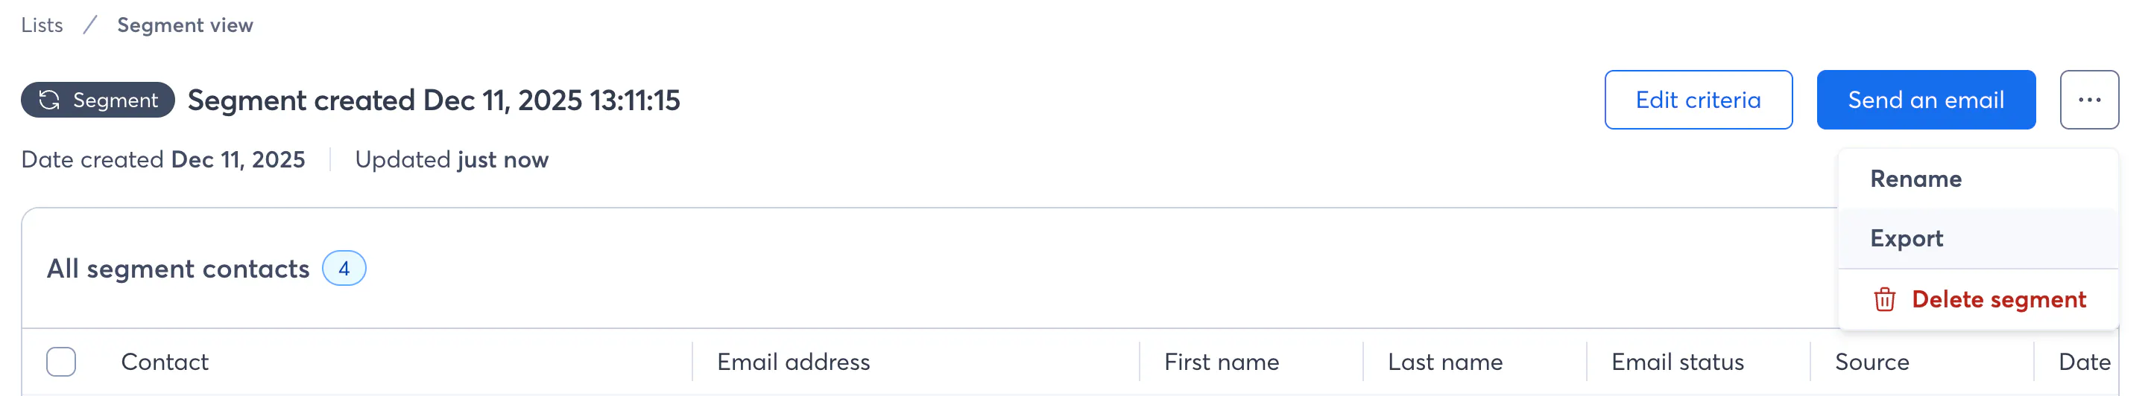Click the segment title text
Viewport: 2151px width, 396px height.
tap(433, 100)
